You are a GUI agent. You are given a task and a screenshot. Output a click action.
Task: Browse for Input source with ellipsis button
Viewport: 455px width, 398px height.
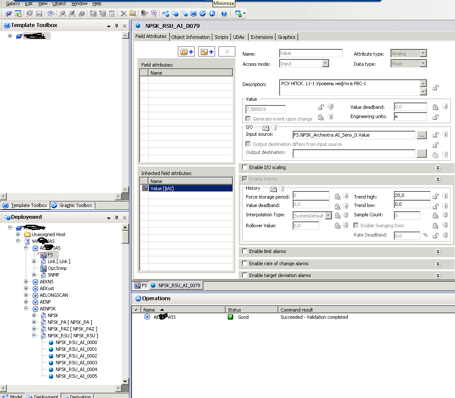coord(421,135)
